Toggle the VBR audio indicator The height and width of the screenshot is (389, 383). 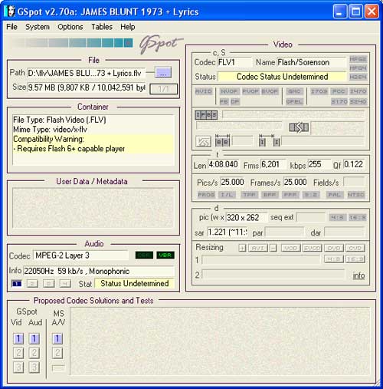(165, 255)
